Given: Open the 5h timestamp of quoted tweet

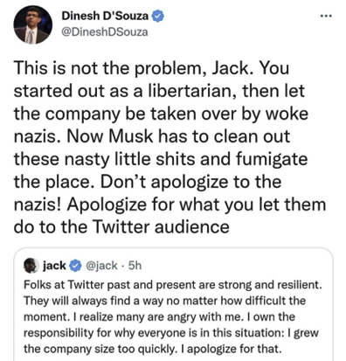Looking at the screenshot, I should (x=135, y=266).
